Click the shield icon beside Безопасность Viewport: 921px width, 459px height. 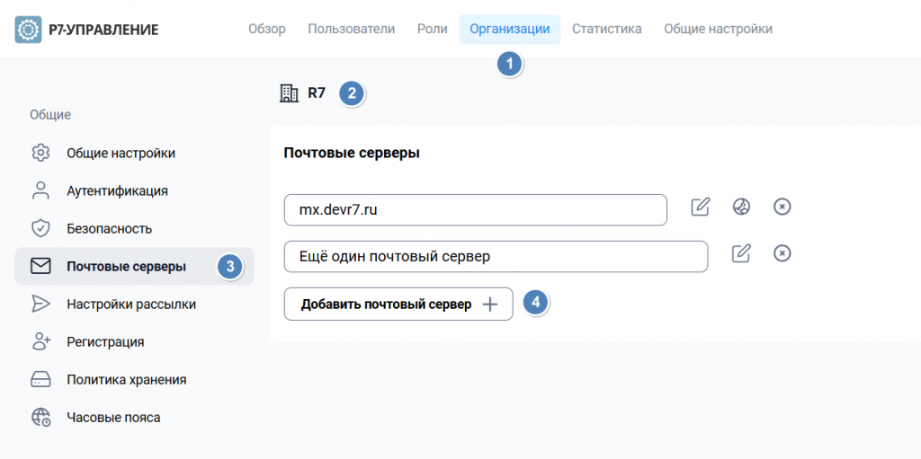(x=40, y=228)
